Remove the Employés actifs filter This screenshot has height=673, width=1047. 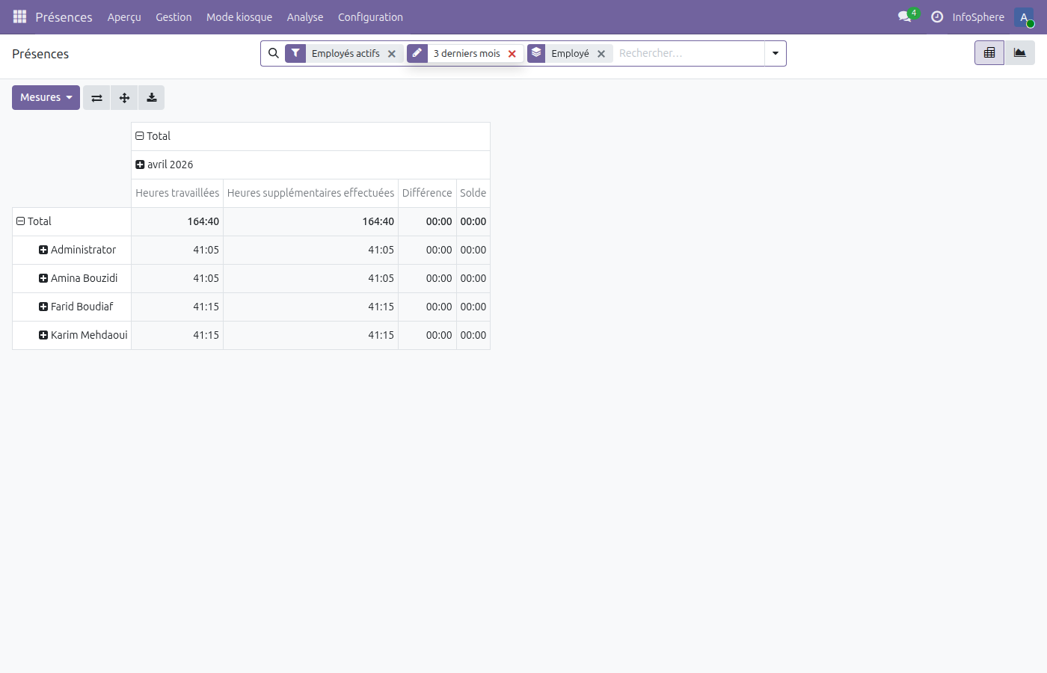(x=392, y=54)
